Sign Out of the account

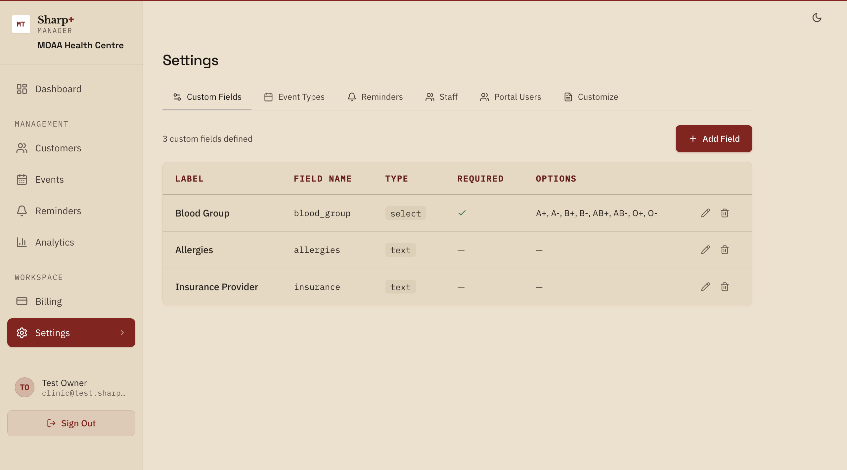tap(71, 423)
